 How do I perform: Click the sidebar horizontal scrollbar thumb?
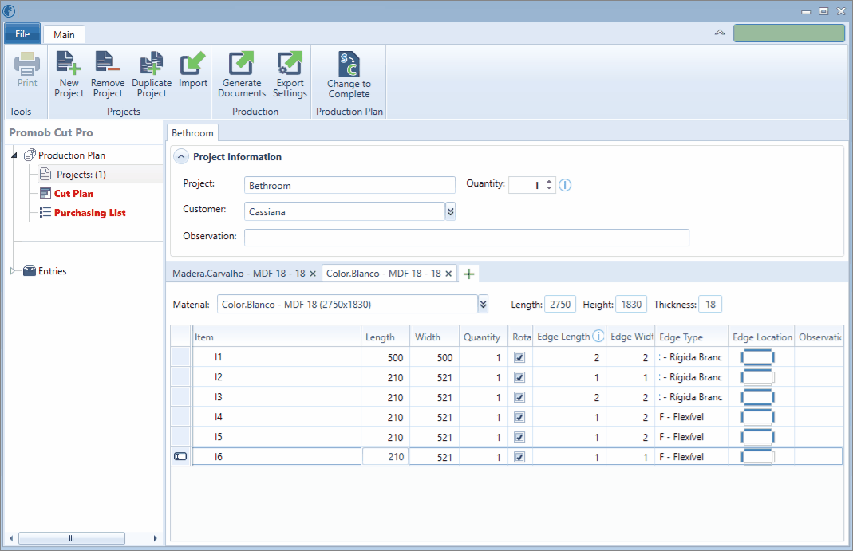coord(72,538)
